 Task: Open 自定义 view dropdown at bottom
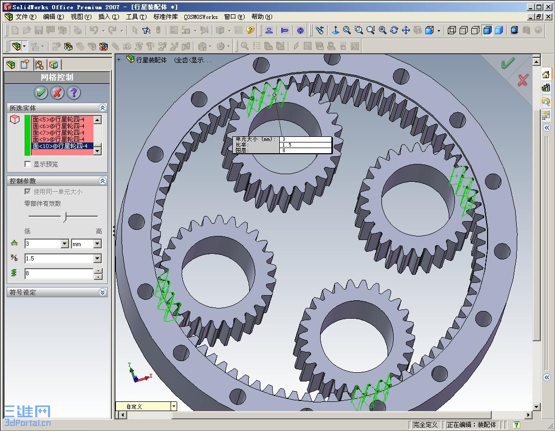pyautogui.click(x=174, y=406)
